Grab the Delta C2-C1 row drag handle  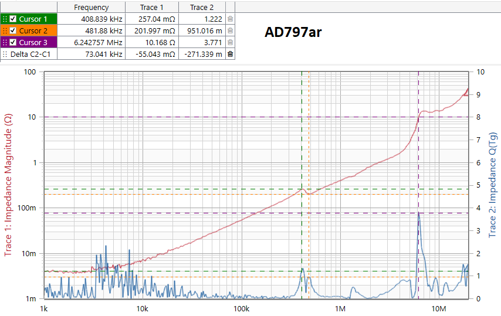[x=5, y=55]
